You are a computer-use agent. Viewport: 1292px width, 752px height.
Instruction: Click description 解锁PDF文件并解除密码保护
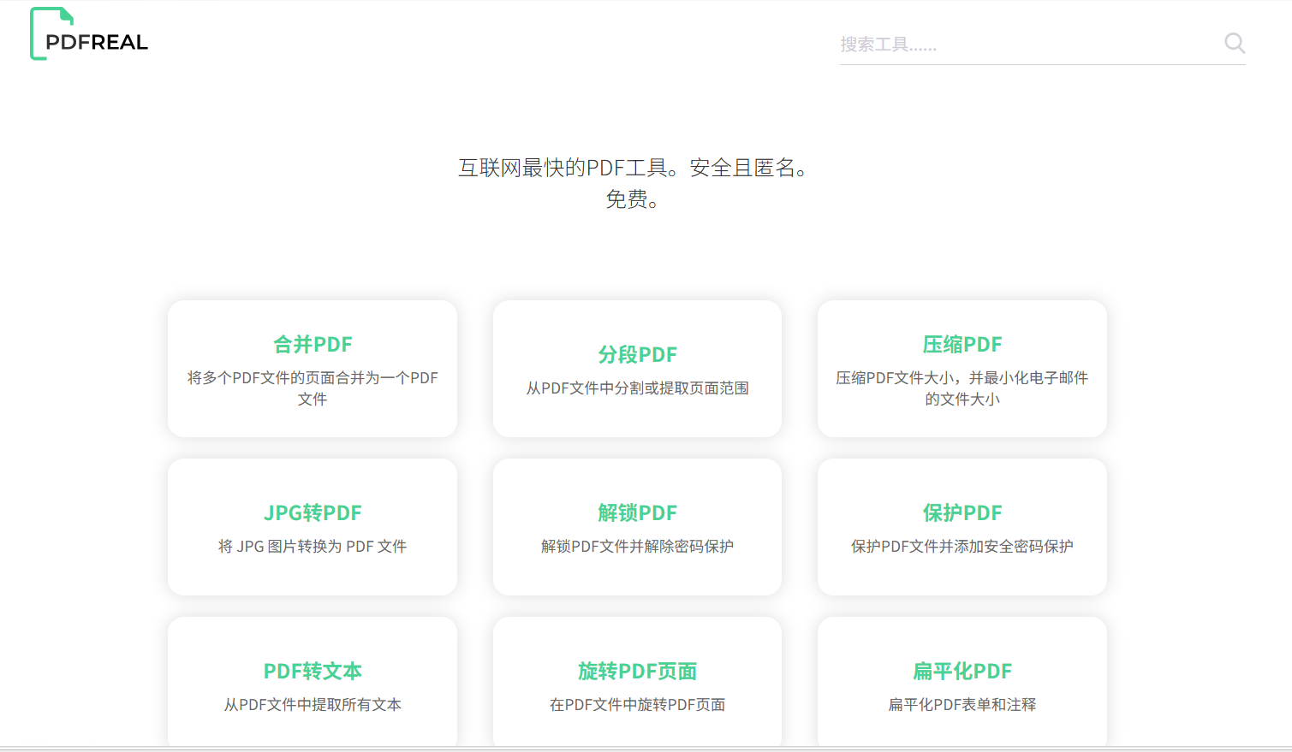click(637, 547)
